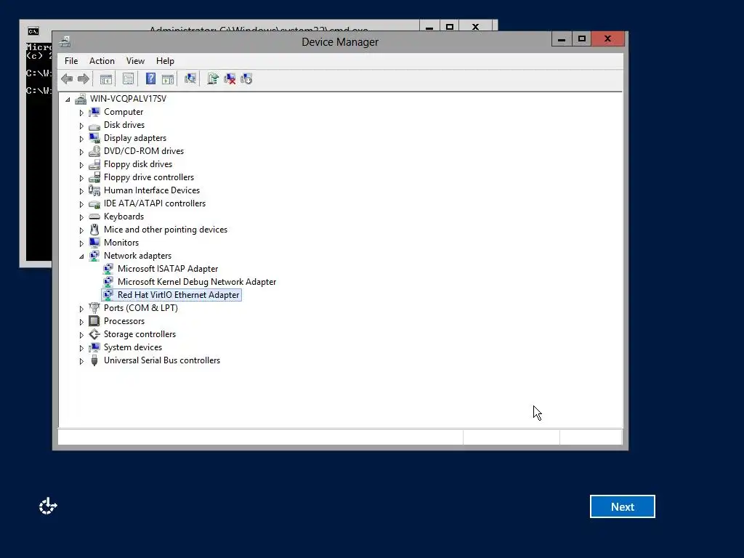
Task: Click the Device Manager title bar text
Action: 340,42
